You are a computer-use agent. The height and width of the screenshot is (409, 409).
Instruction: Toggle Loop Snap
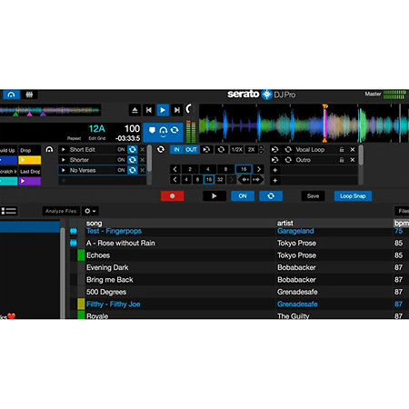[353, 196]
